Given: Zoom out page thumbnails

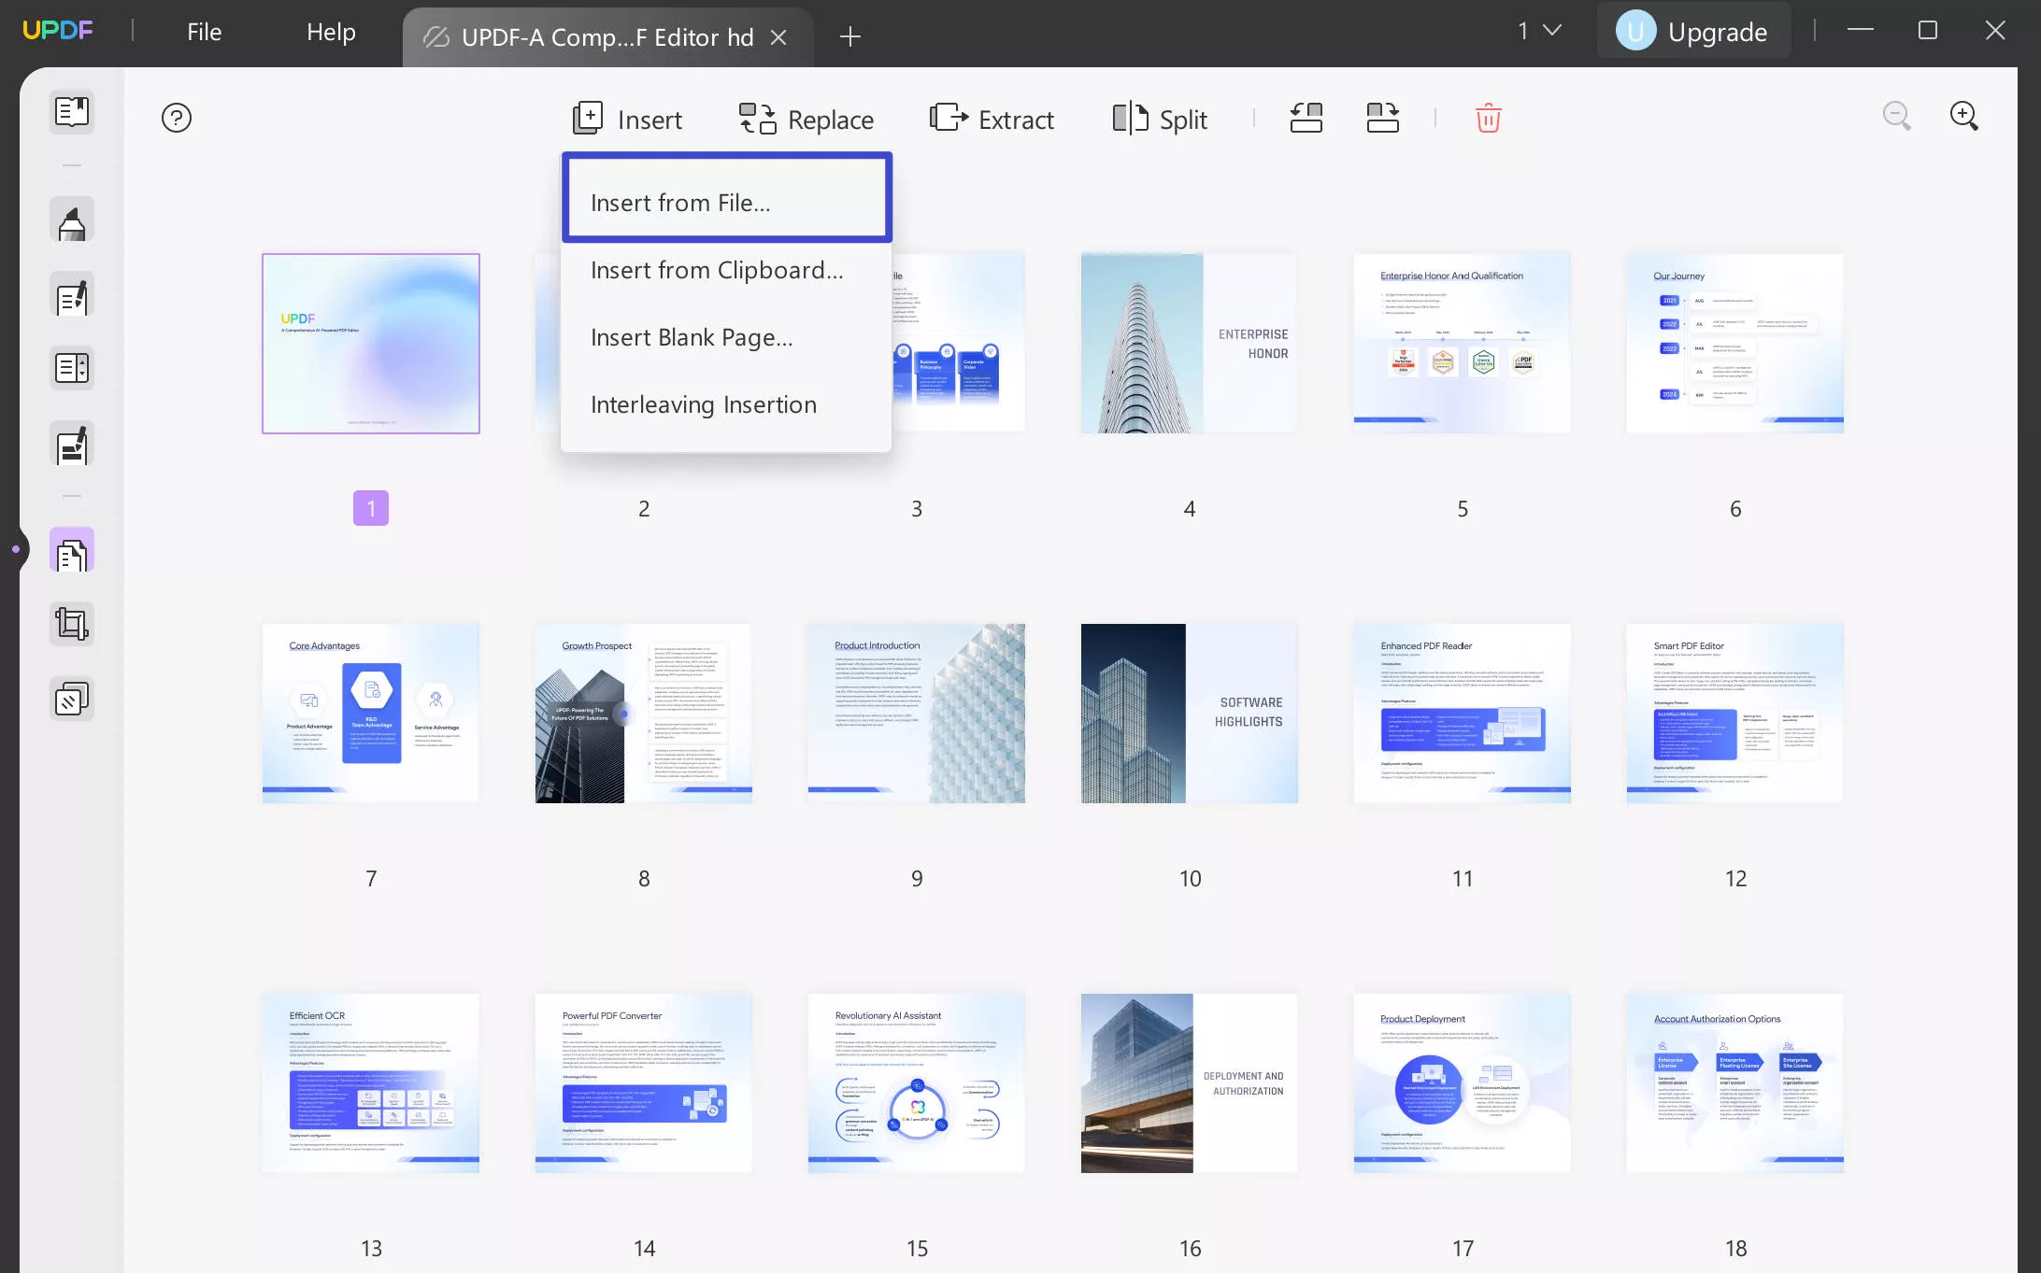Looking at the screenshot, I should [1896, 116].
